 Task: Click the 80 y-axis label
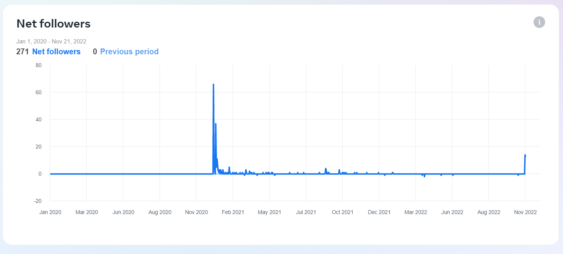(x=38, y=65)
